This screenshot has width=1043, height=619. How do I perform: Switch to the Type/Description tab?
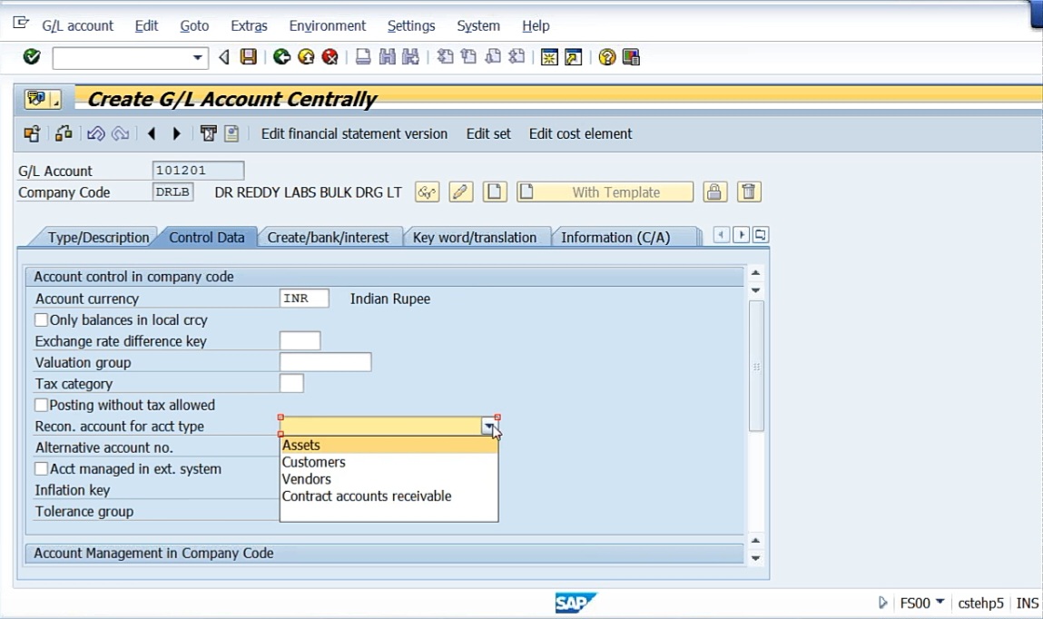pos(98,238)
